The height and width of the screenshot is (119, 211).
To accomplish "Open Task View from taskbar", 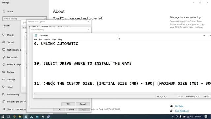I will (8, 117).
